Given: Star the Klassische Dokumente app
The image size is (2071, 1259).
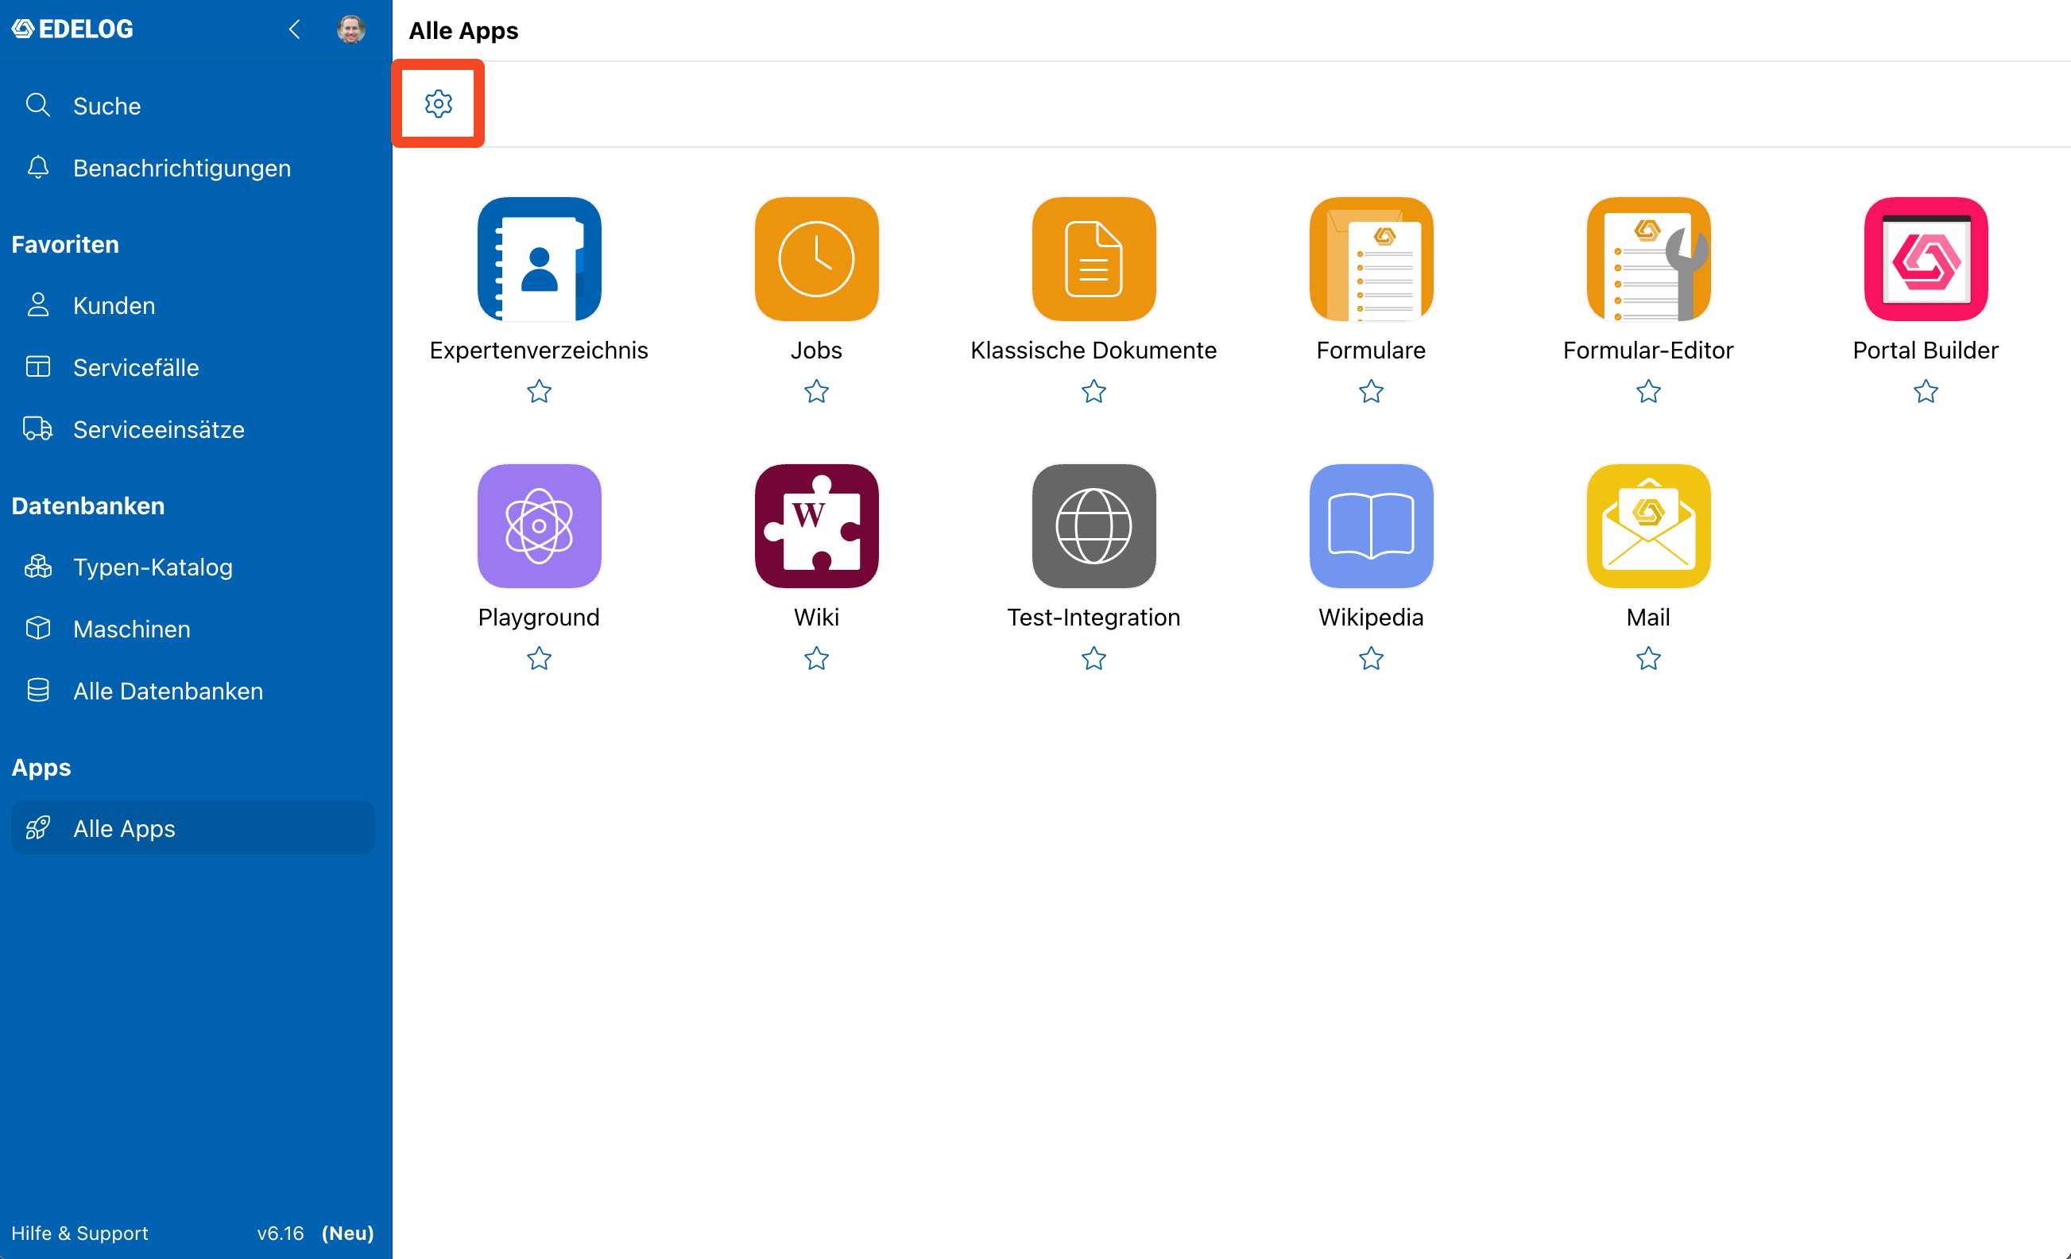Looking at the screenshot, I should pos(1094,392).
